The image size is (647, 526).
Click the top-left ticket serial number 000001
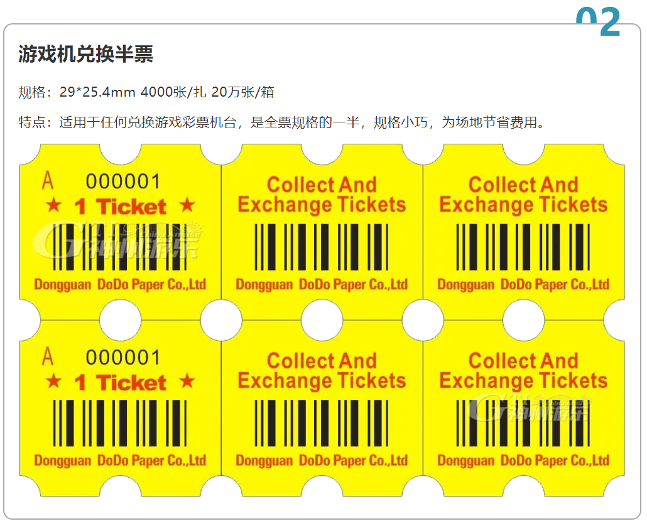point(123,181)
